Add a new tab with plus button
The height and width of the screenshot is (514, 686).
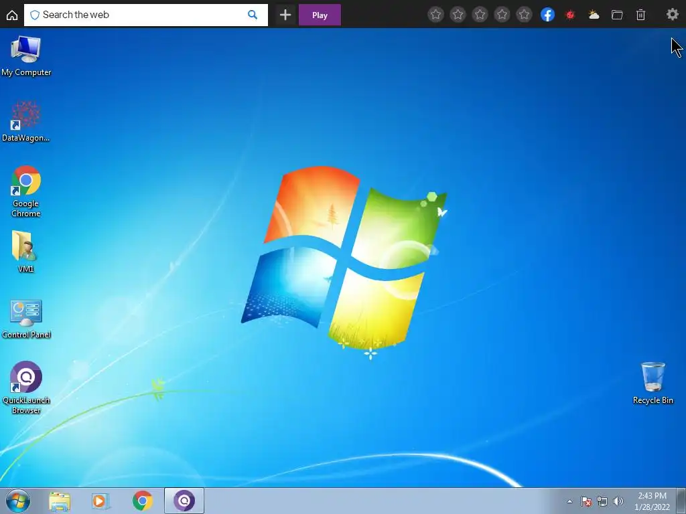tap(285, 15)
